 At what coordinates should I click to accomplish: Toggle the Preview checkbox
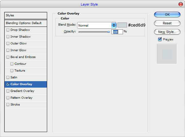click(x=160, y=39)
